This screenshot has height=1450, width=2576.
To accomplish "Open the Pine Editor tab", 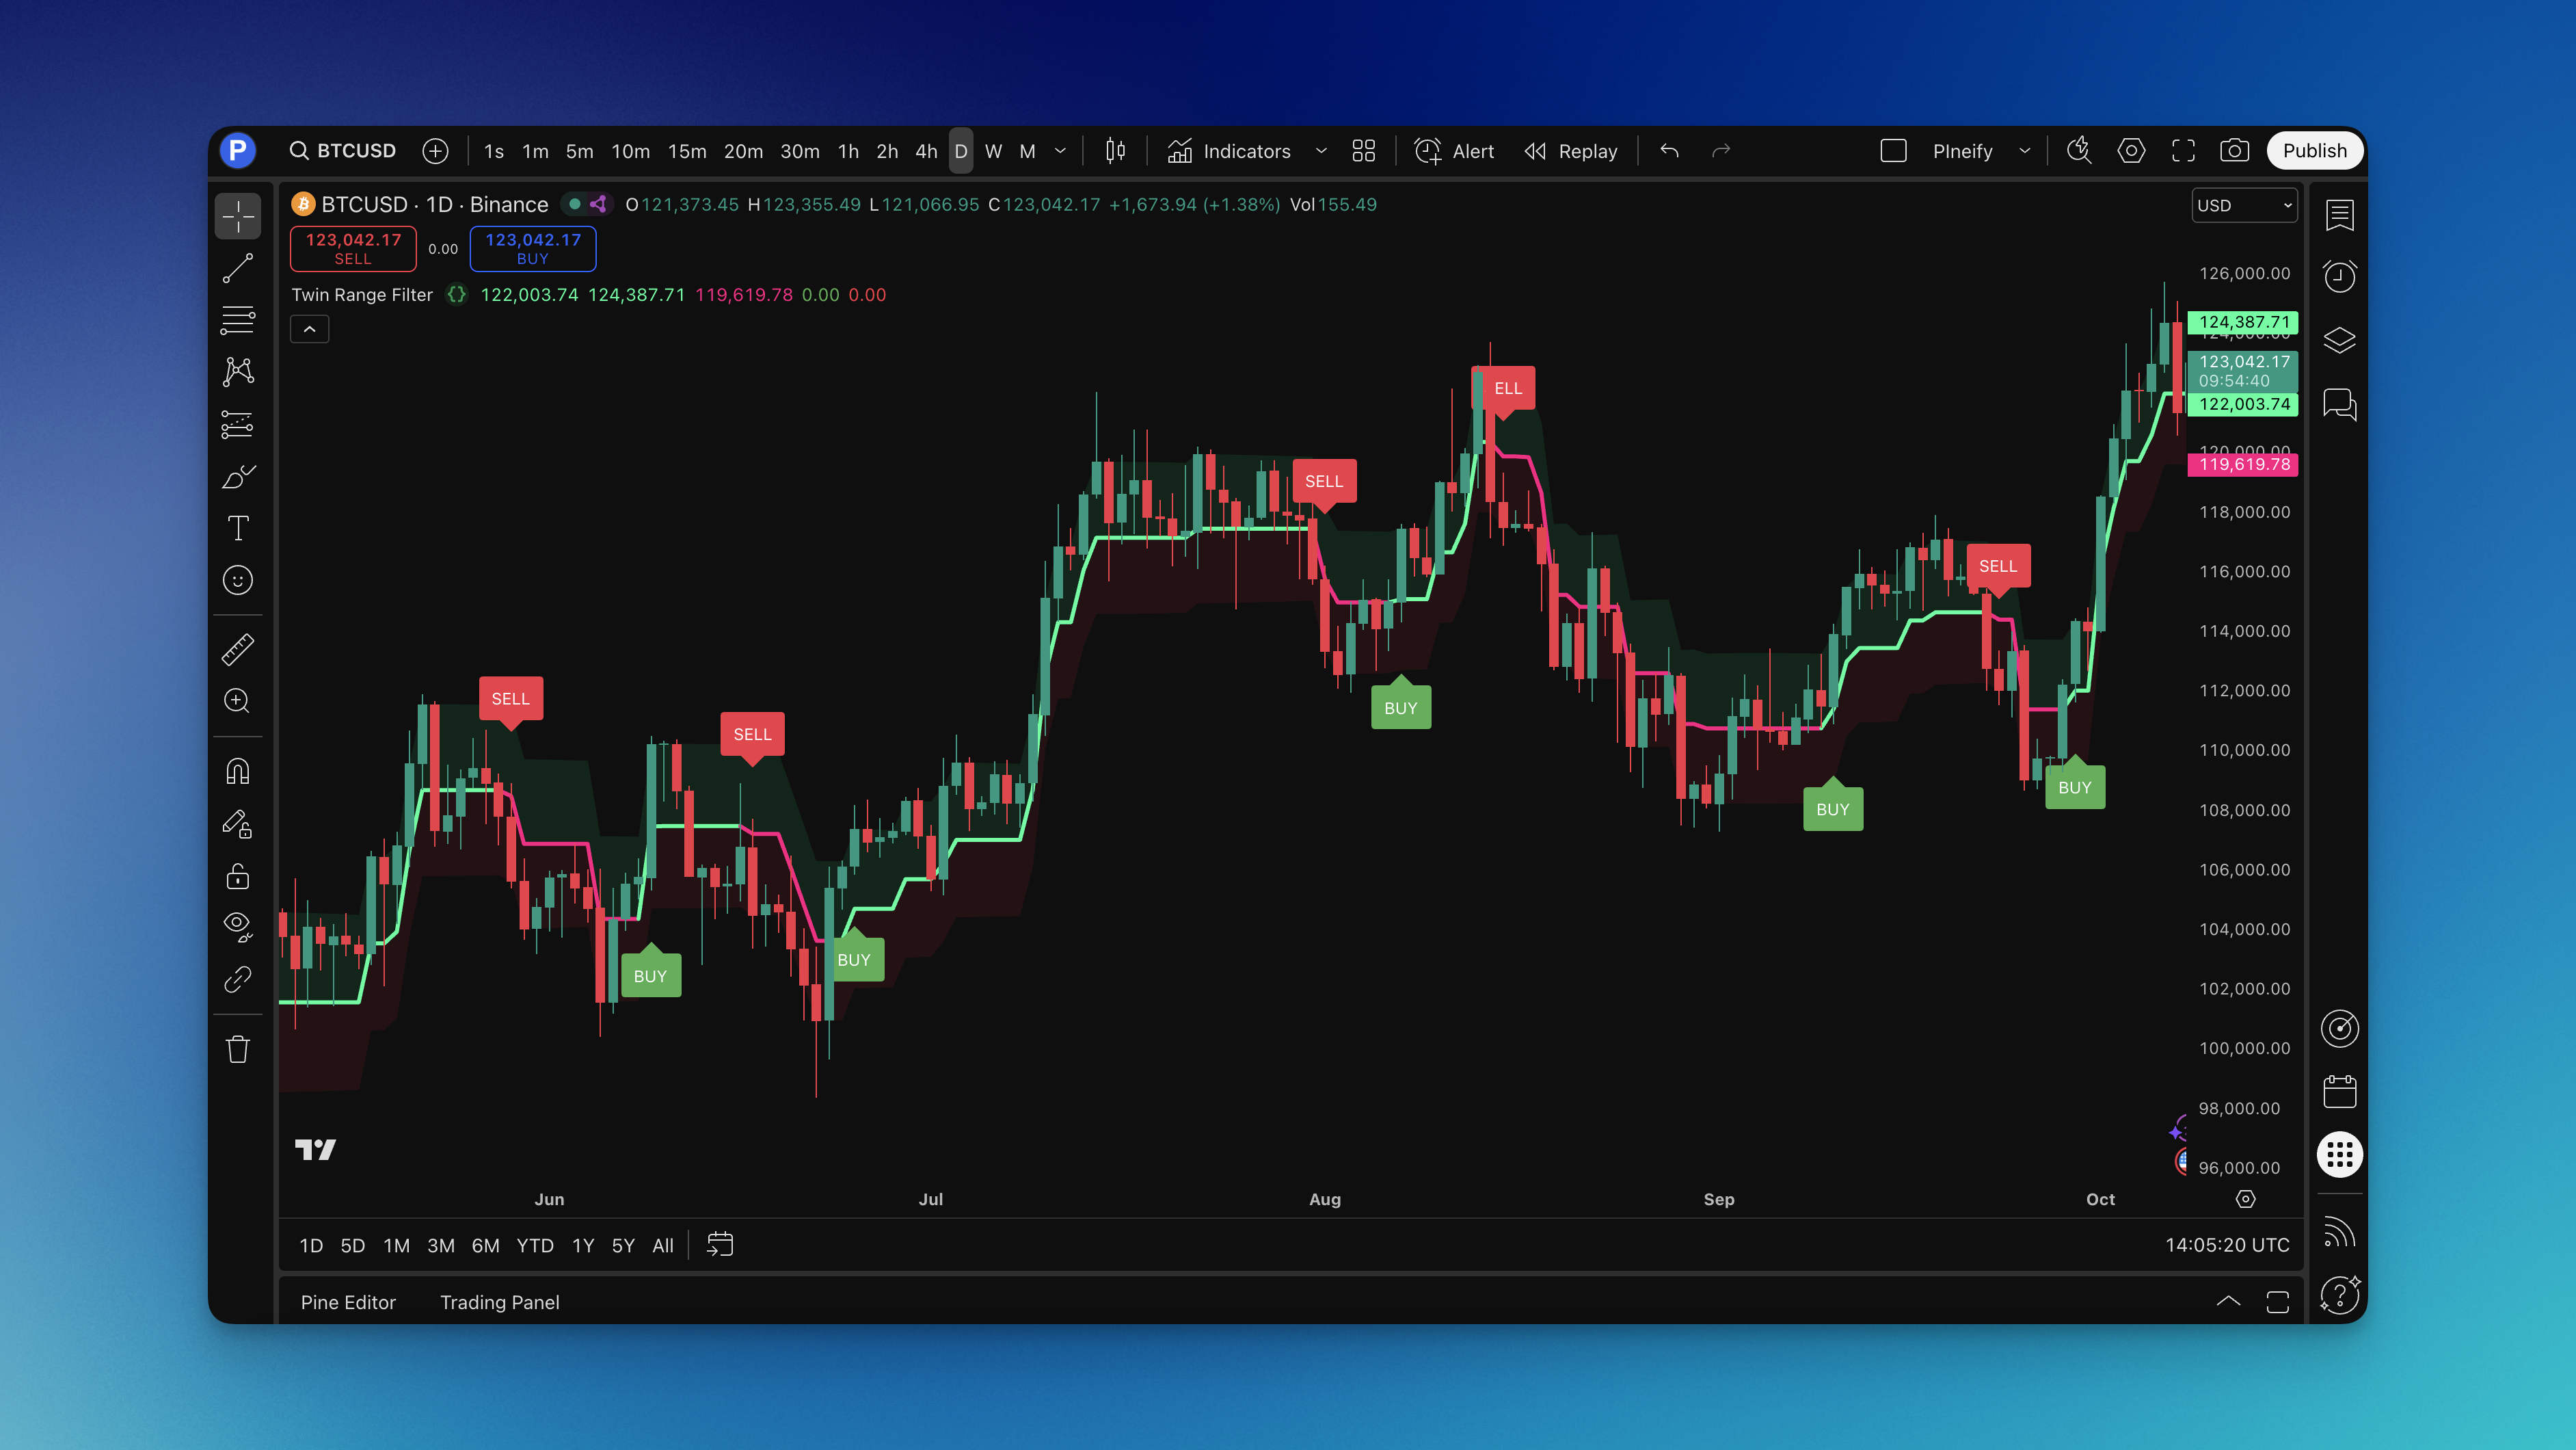I will (x=348, y=1302).
